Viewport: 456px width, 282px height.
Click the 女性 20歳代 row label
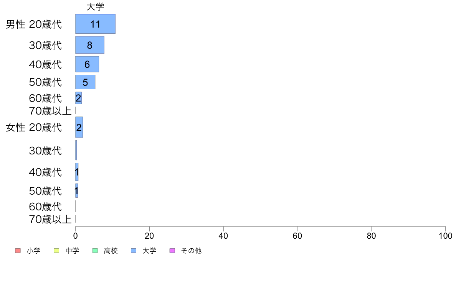pyautogui.click(x=34, y=128)
